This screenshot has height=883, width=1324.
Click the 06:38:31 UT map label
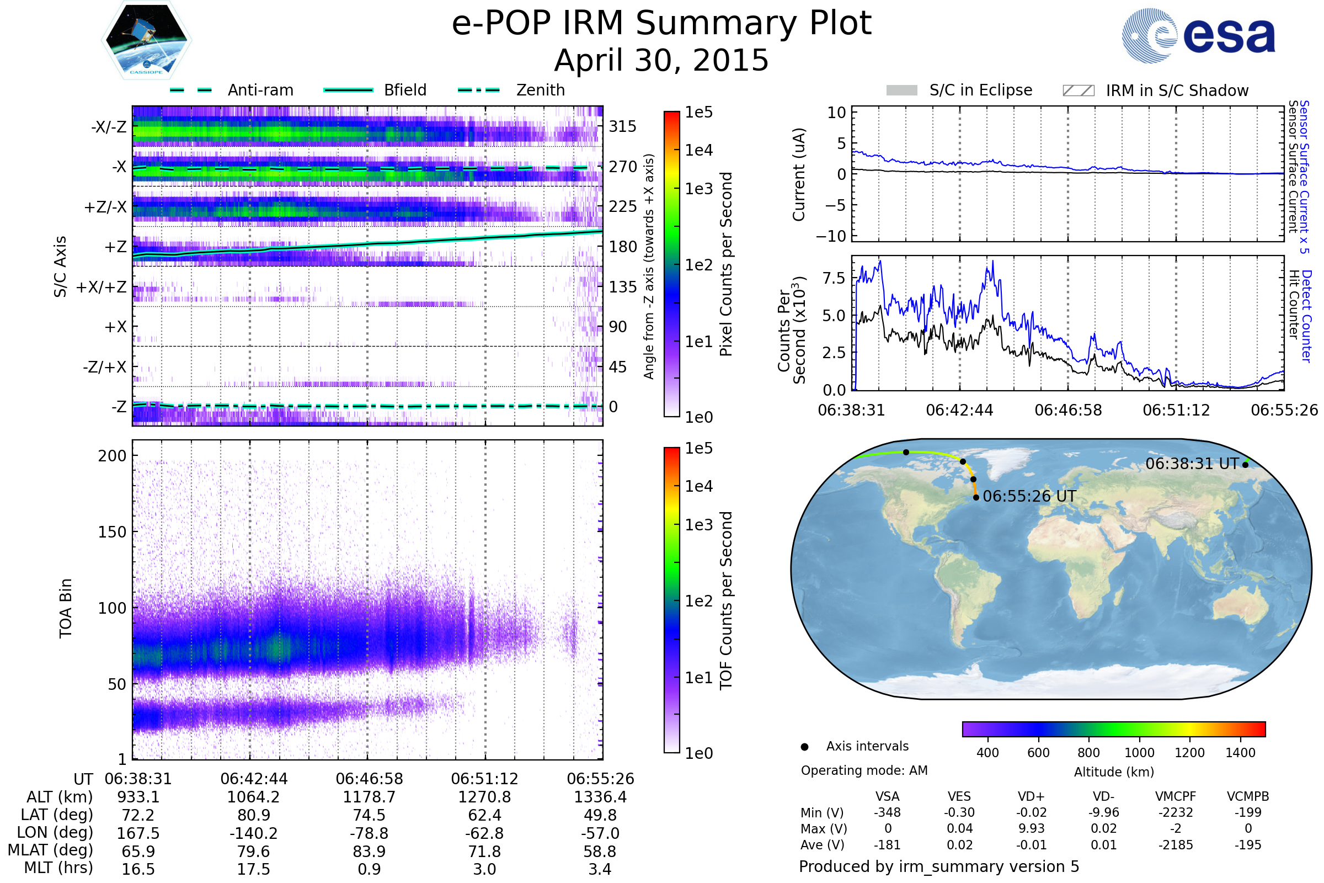pyautogui.click(x=1192, y=464)
